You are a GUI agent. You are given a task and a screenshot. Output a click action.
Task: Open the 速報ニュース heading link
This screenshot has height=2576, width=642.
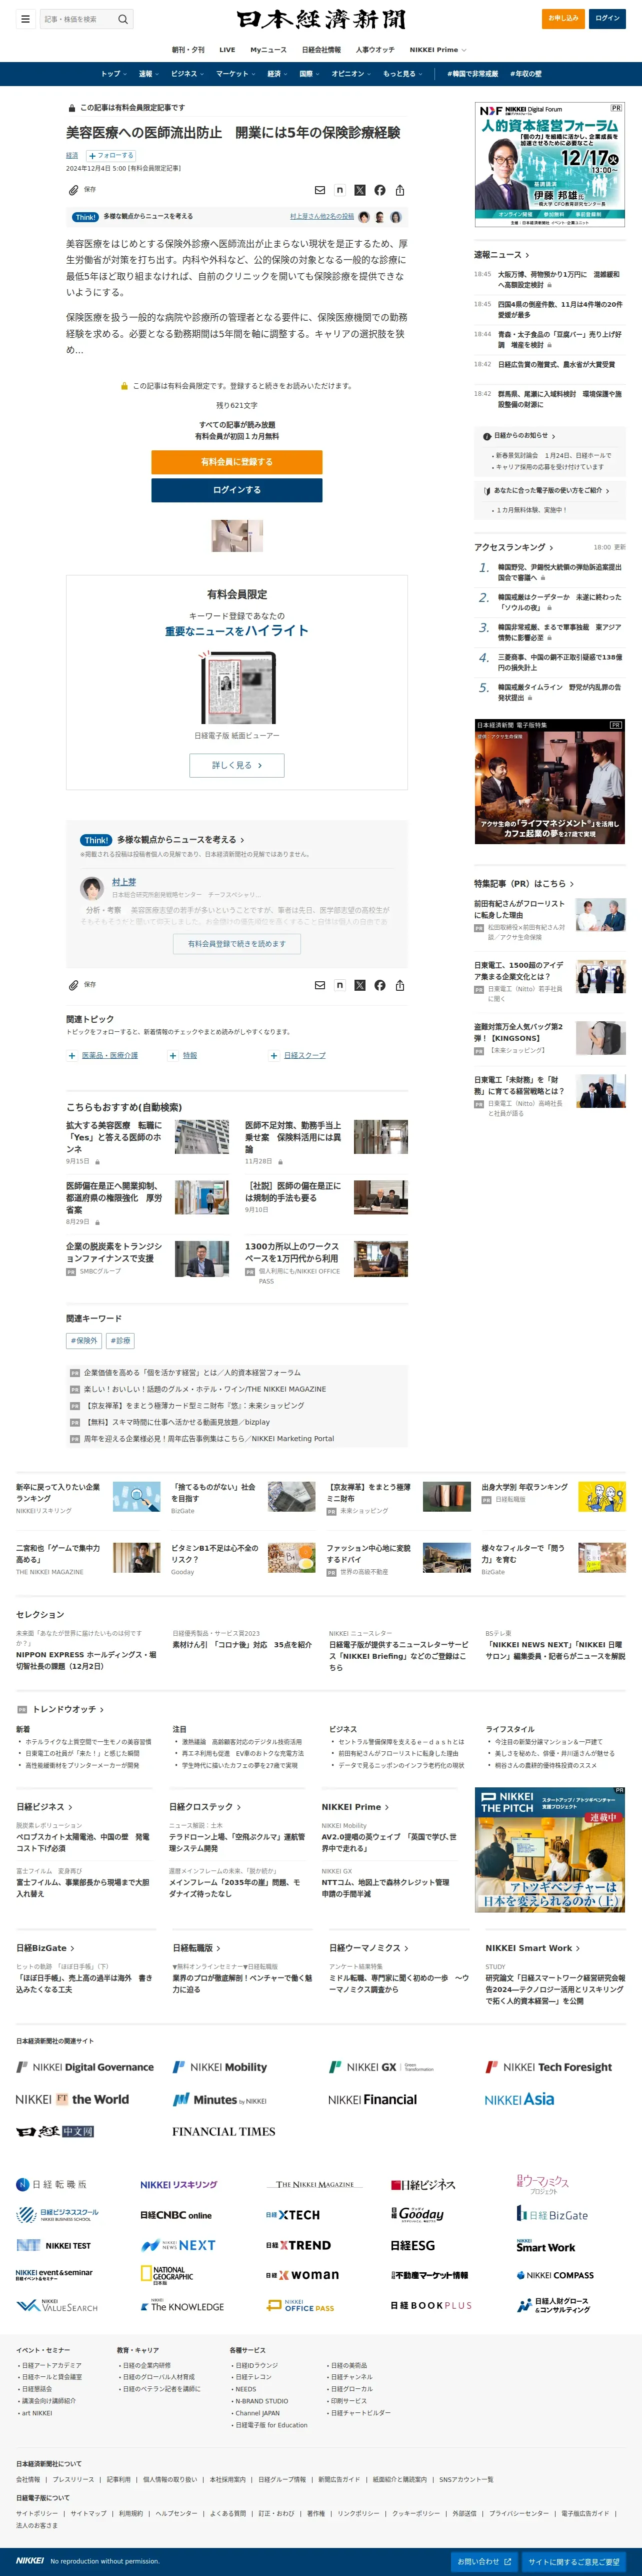[x=502, y=255]
